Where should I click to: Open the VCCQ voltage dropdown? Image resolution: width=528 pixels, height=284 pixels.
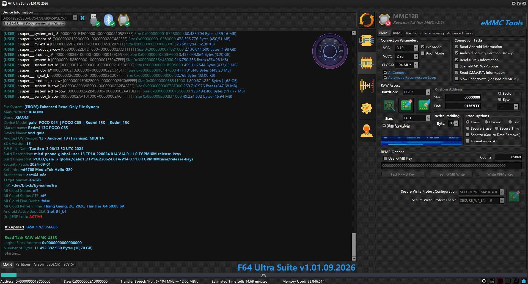[x=416, y=56]
